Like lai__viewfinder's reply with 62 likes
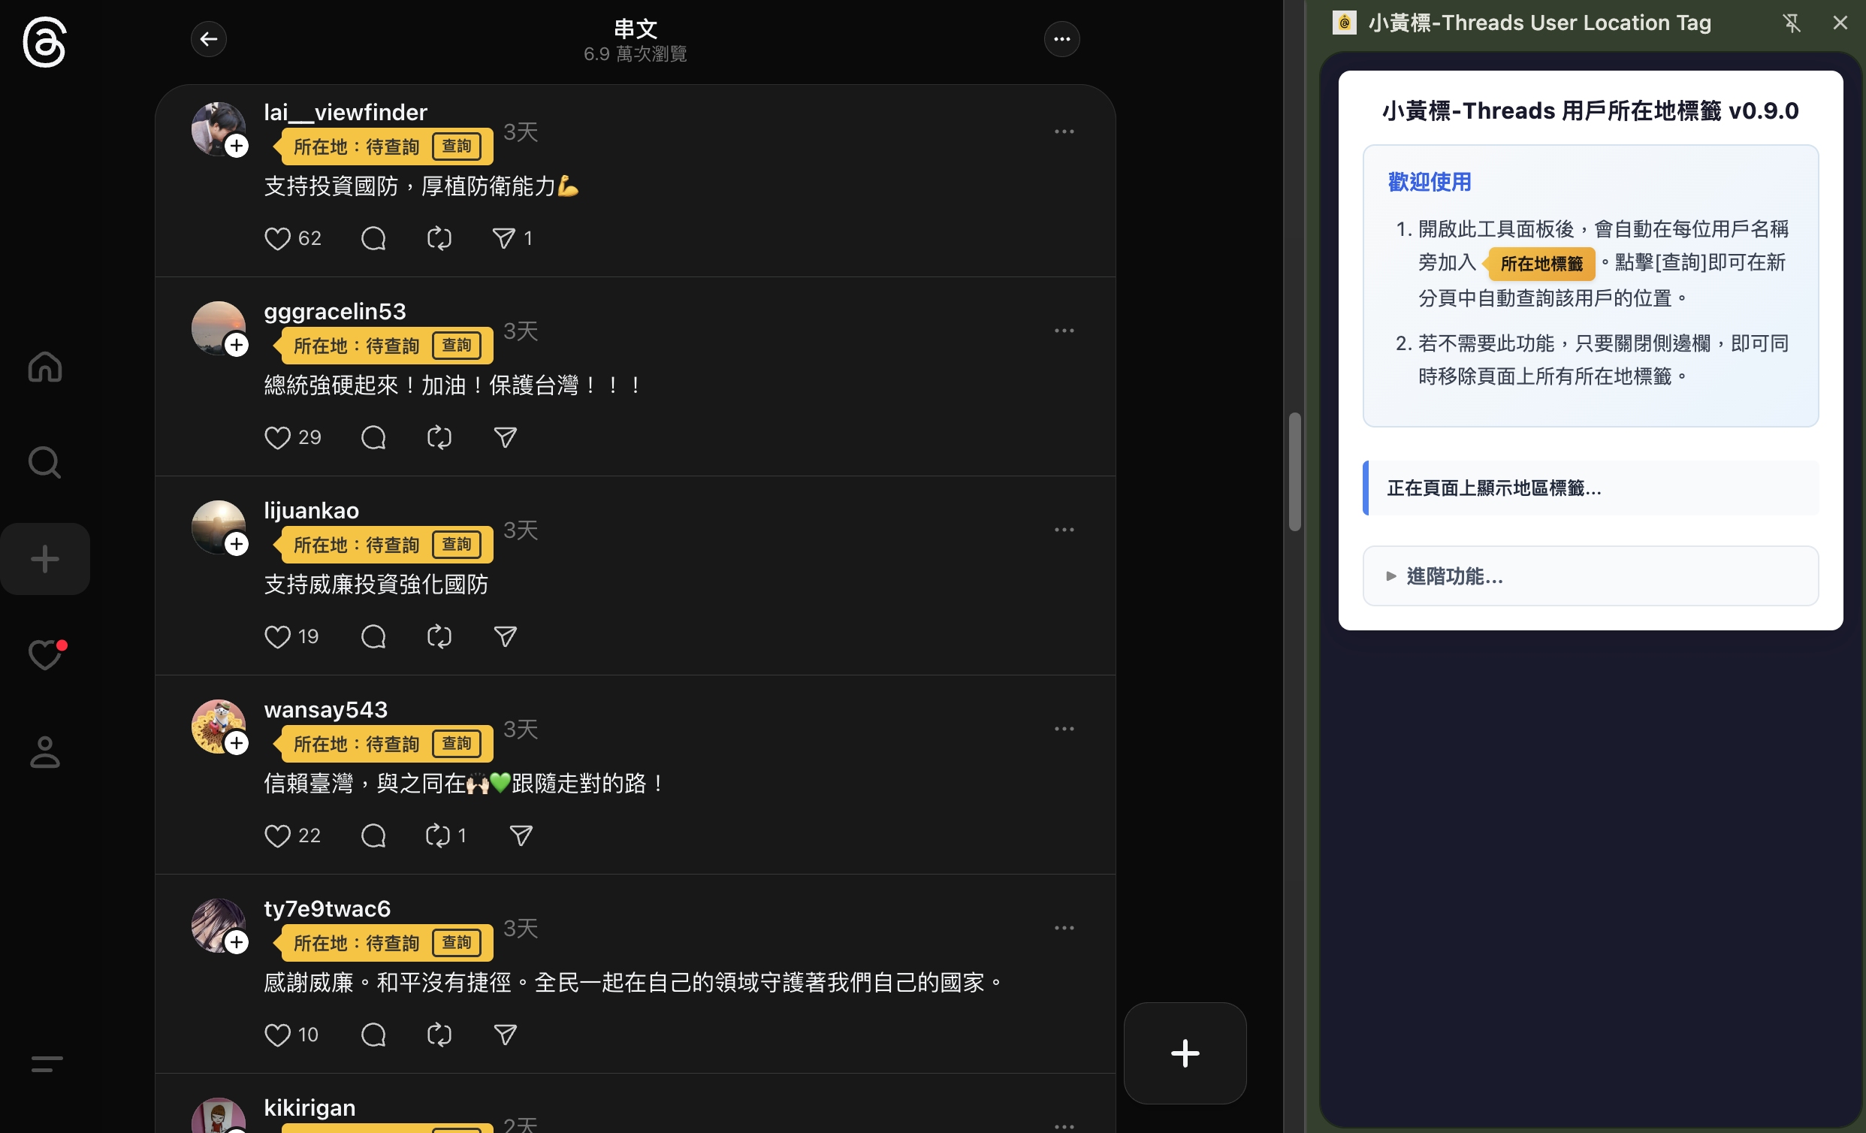 tap(277, 239)
